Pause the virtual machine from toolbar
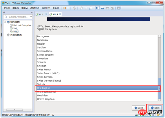 pos(64,8)
